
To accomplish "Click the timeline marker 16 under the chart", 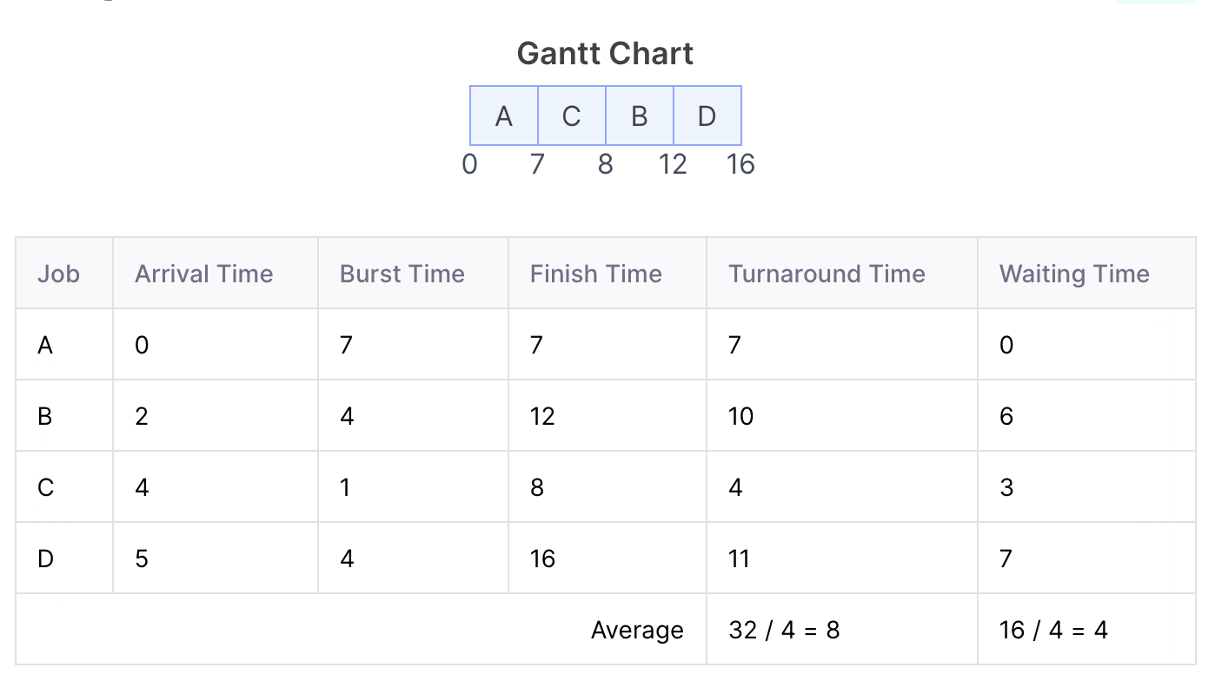I will (x=740, y=164).
